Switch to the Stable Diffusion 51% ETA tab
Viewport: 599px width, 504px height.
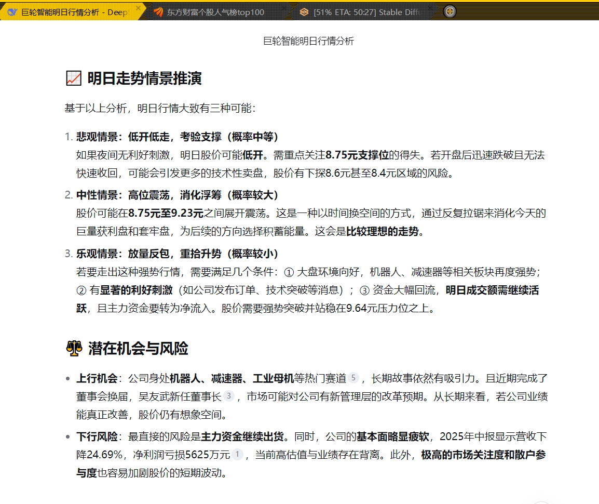pos(366,12)
